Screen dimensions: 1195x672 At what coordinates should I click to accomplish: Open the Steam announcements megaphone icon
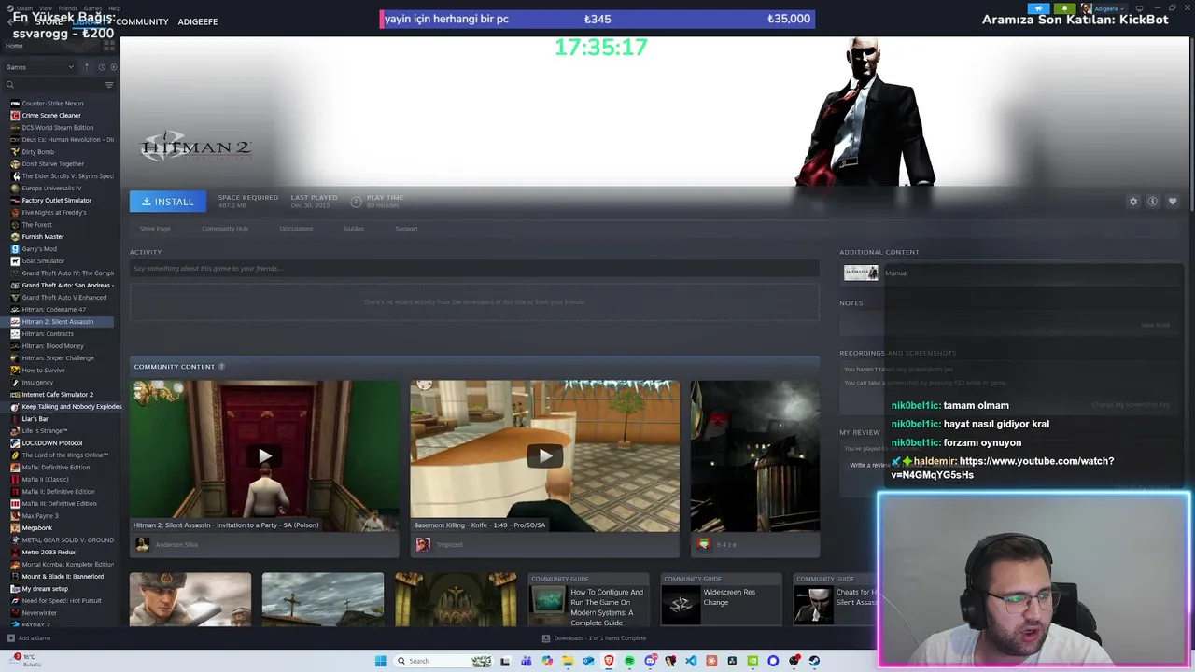click(1039, 8)
